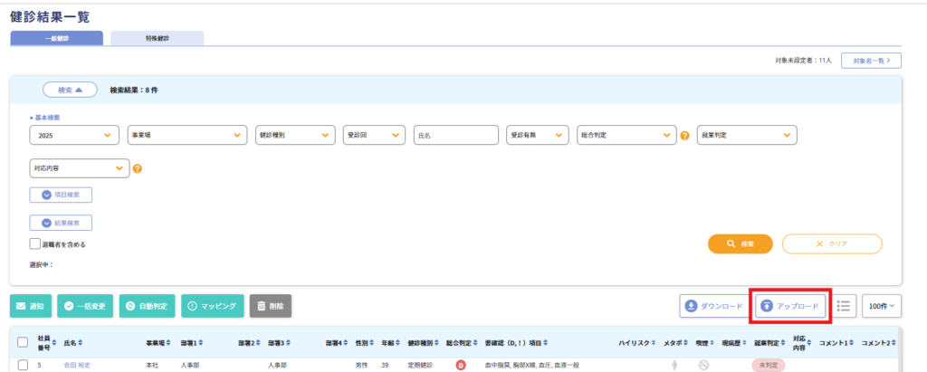Click the マッピング mapping button

coord(212,307)
